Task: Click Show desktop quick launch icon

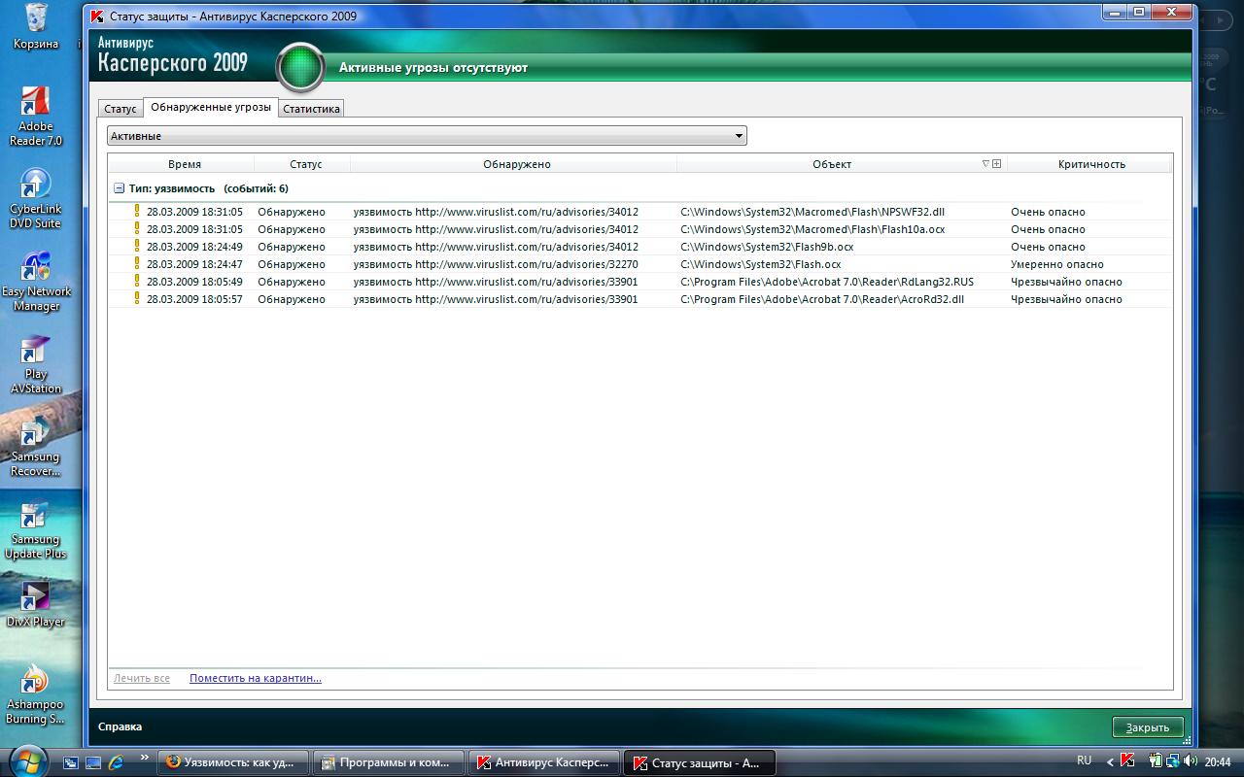Action: click(93, 762)
